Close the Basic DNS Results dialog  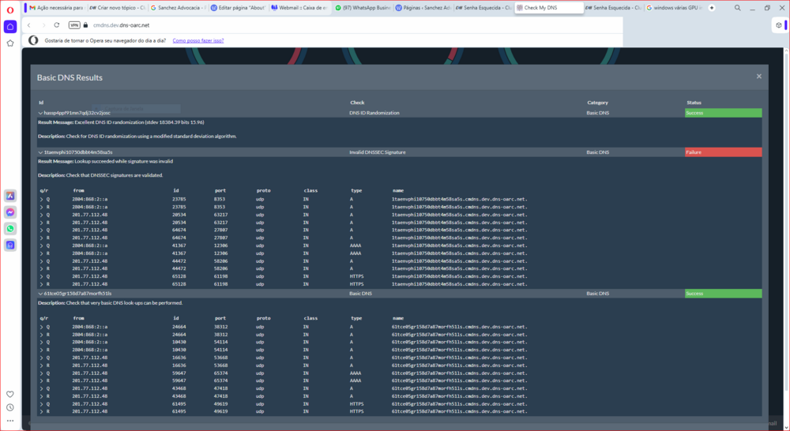pos(758,77)
